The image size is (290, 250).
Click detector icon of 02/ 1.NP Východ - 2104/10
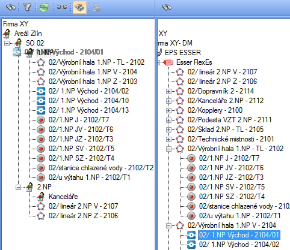pyautogui.click(x=41, y=101)
